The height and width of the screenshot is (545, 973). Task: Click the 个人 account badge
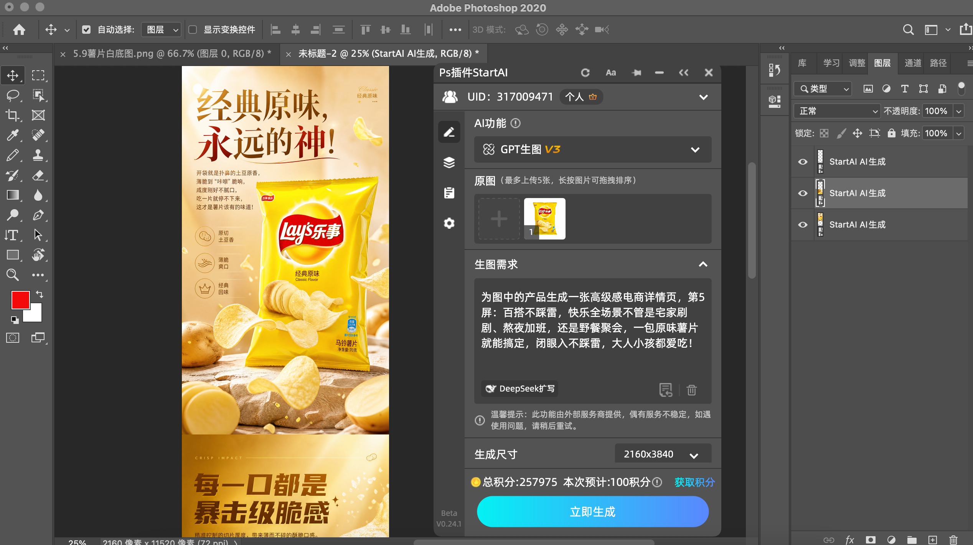(581, 97)
